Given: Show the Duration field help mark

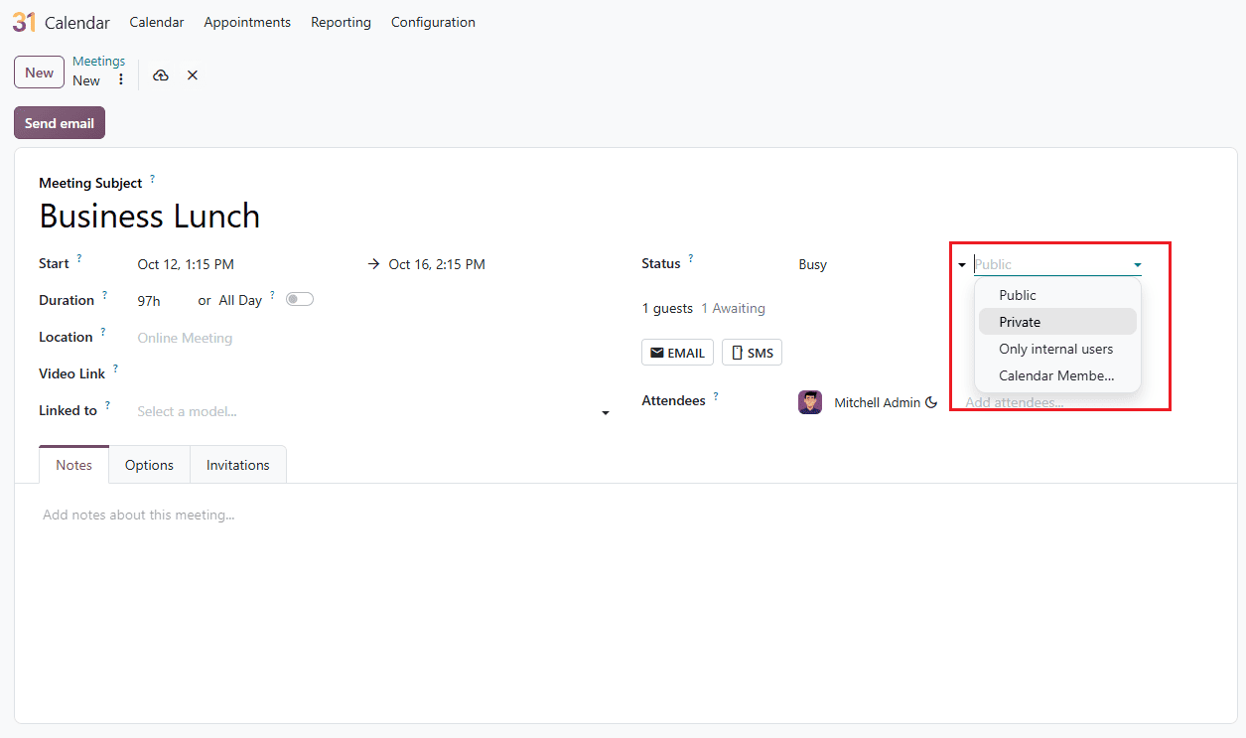Looking at the screenshot, I should [104, 295].
